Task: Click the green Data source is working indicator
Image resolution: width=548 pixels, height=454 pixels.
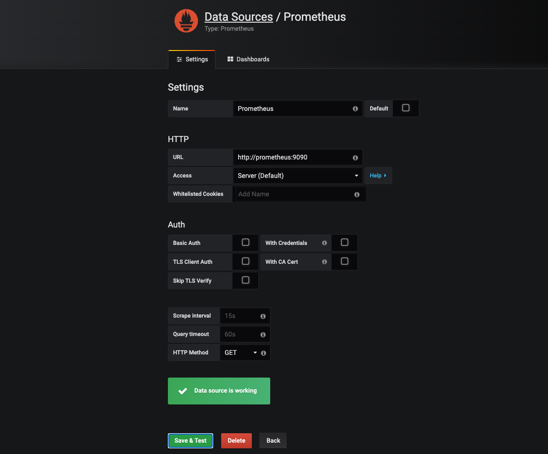Action: [x=219, y=391]
